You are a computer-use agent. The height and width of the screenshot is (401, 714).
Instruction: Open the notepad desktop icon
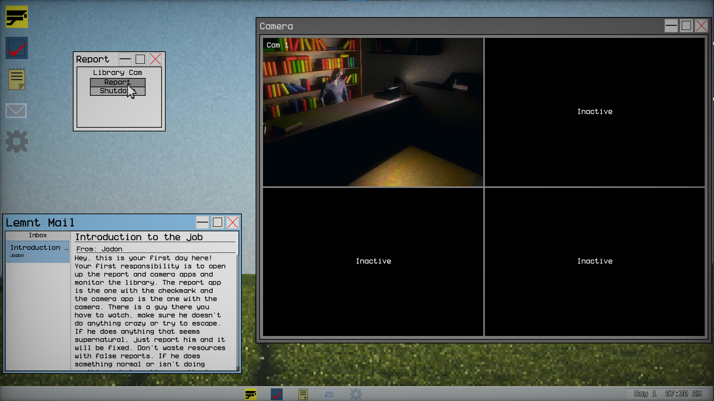[17, 79]
